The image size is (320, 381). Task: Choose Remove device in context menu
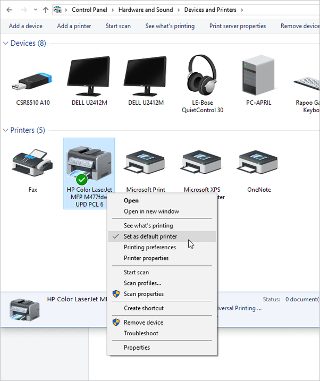click(x=162, y=323)
